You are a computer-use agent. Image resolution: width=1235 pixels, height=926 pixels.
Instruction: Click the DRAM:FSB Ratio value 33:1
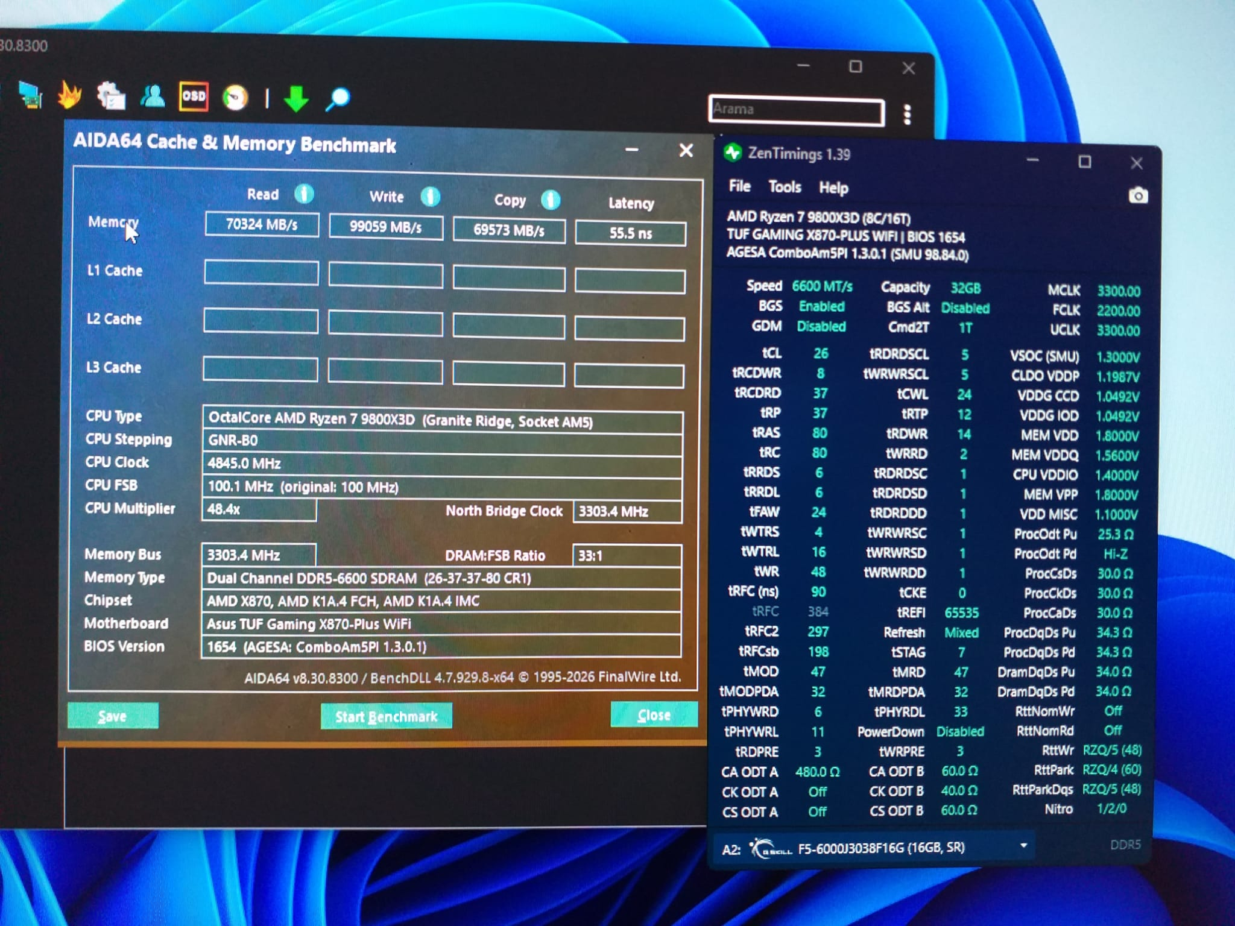point(627,555)
